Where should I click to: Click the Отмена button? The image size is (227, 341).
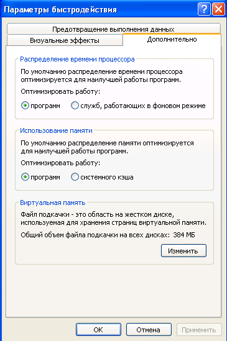(x=149, y=330)
